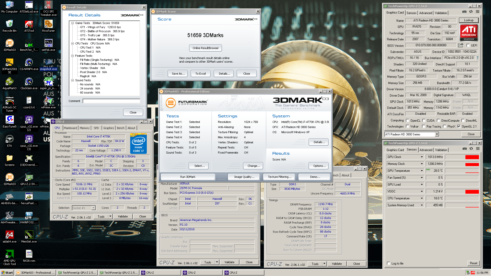The width and height of the screenshot is (491, 276).
Task: Launch RivaTuner desktop icon
Action: 48,26
